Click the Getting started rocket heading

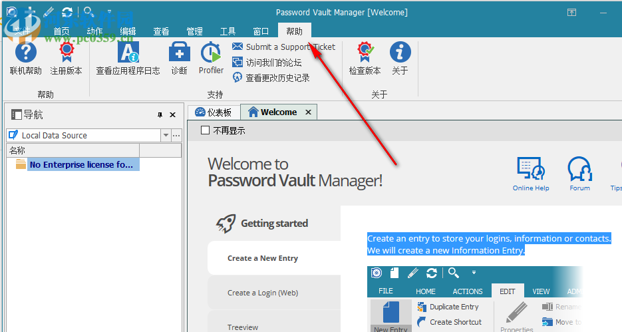[x=262, y=224]
